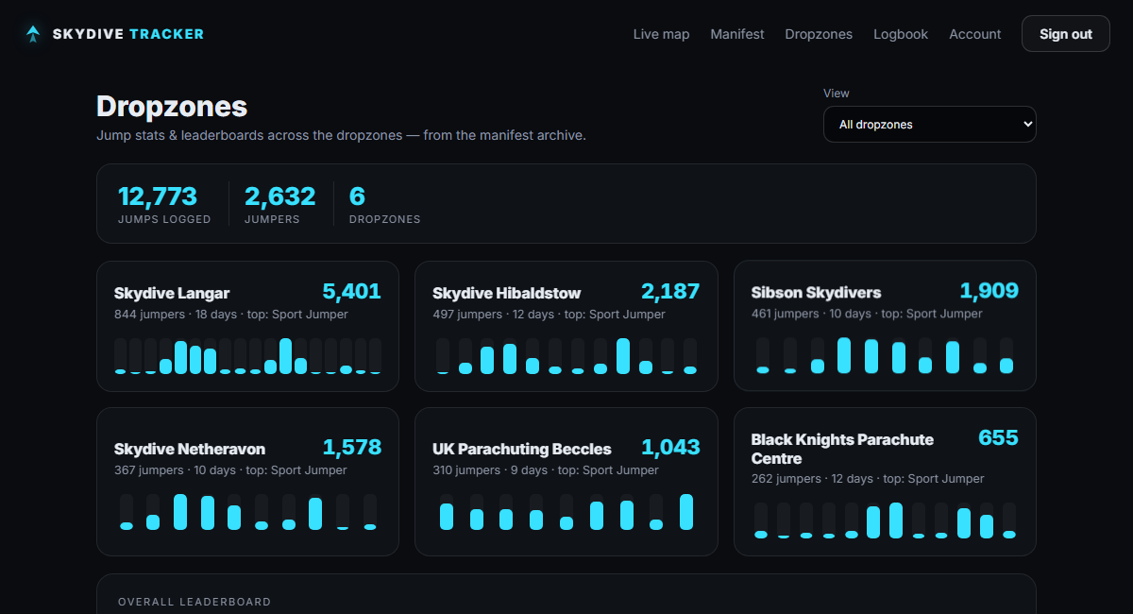Screen dimensions: 1133x614
Task: Click the Sign out button
Action: click(x=1066, y=34)
